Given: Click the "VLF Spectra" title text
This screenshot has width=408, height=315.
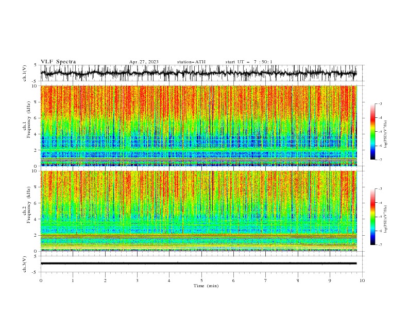Looking at the screenshot, I should pos(58,62).
